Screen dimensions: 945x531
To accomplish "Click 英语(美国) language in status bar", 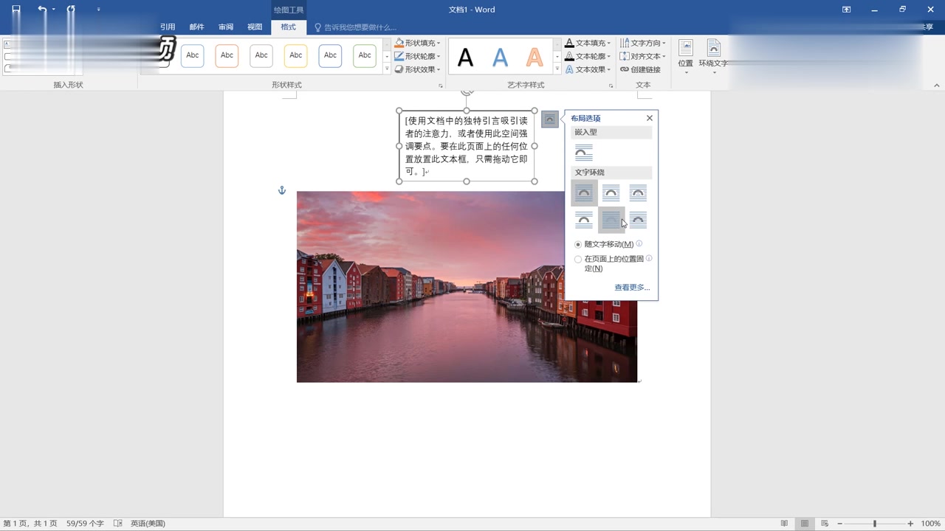I will (x=146, y=523).
